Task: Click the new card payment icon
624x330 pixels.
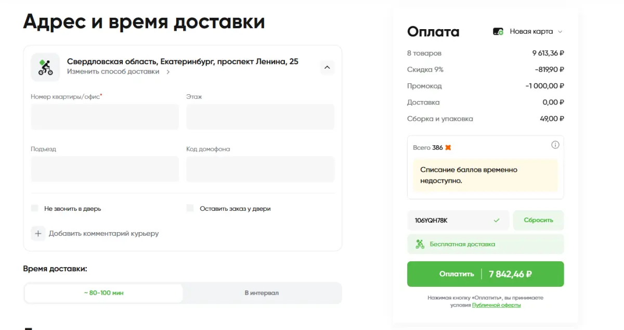Action: (498, 32)
